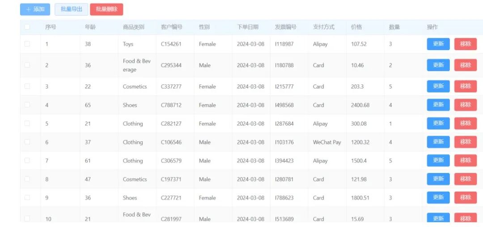Screen dimensions: 483x227
Task: Check the checkbox for row 5
Action: click(x=27, y=123)
